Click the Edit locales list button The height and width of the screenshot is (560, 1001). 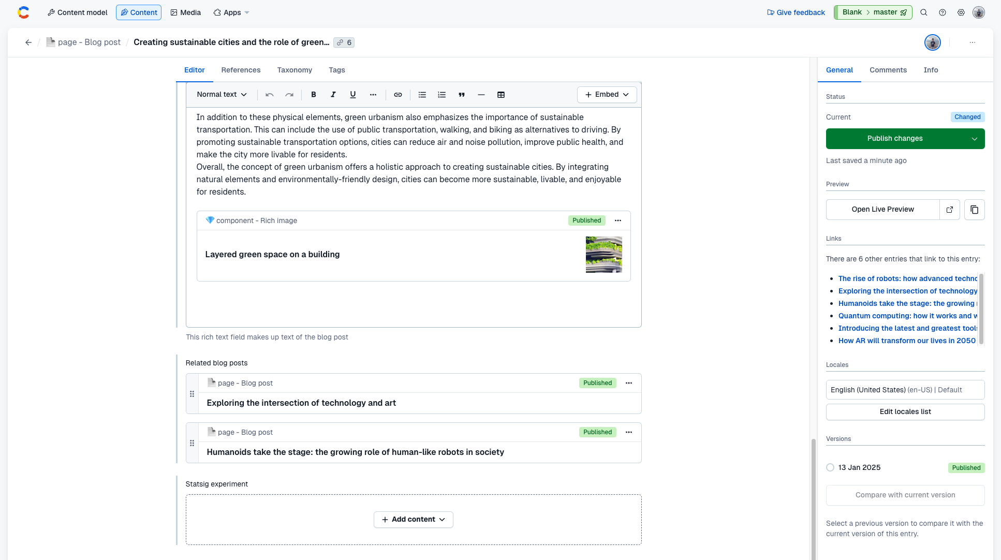coord(905,412)
